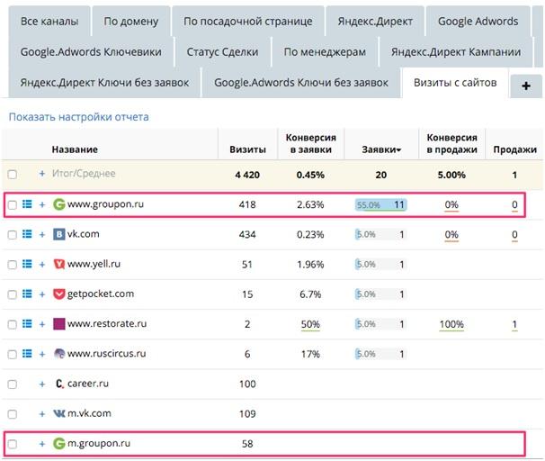Image resolution: width=545 pixels, height=461 pixels.
Task: Expand the www.ruscircus.ru row
Action: [x=42, y=354]
